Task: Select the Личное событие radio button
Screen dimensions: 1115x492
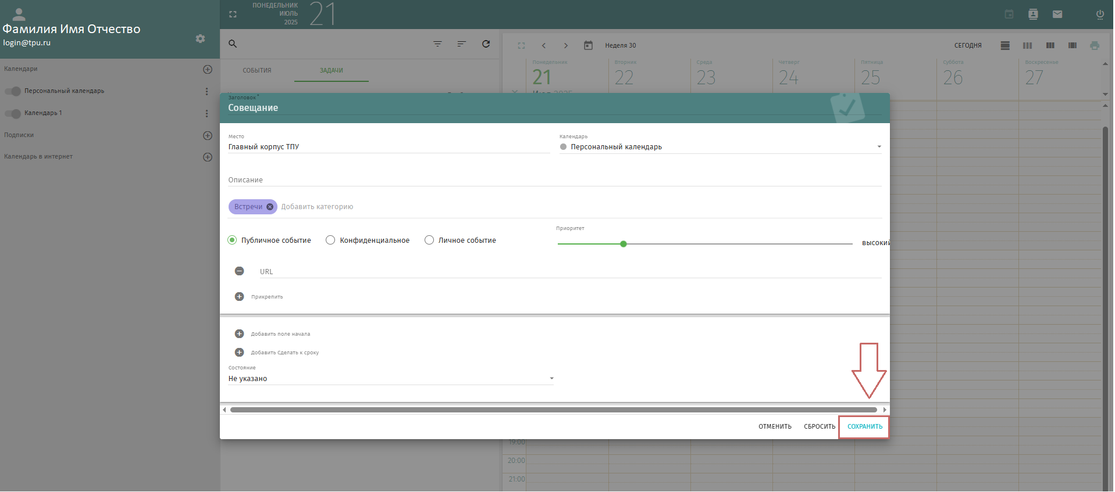Action: click(x=429, y=240)
